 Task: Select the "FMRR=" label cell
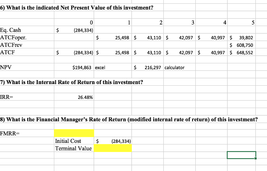(x=10, y=134)
